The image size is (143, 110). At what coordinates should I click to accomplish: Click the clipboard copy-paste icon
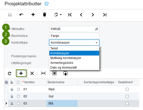(56, 15)
